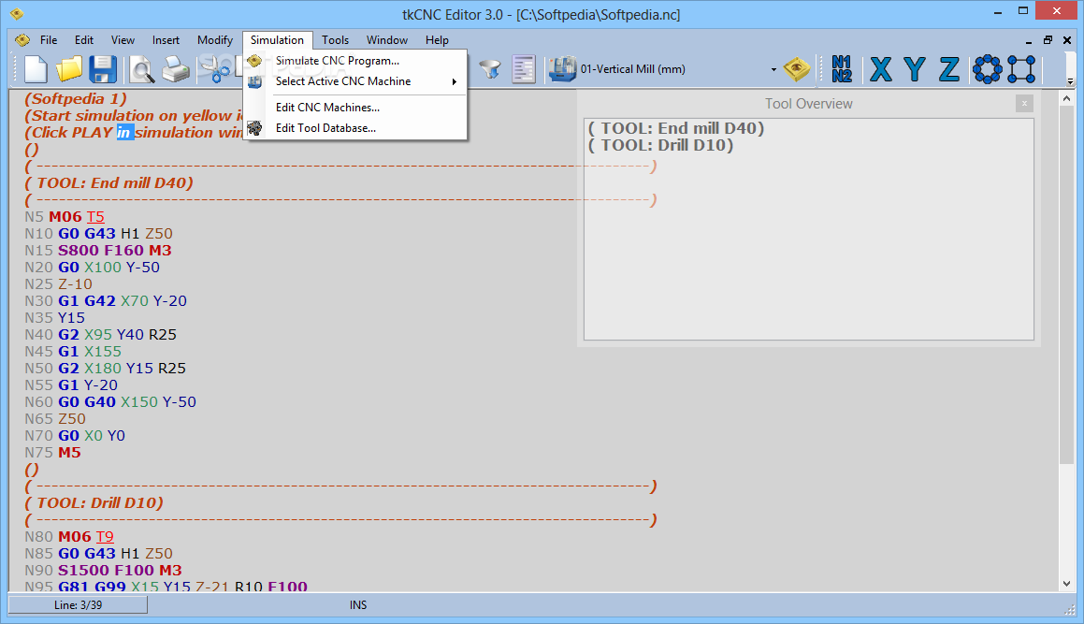Click code line N30 G1 G42 X70 Y-20
This screenshot has height=624, width=1084.
106,301
